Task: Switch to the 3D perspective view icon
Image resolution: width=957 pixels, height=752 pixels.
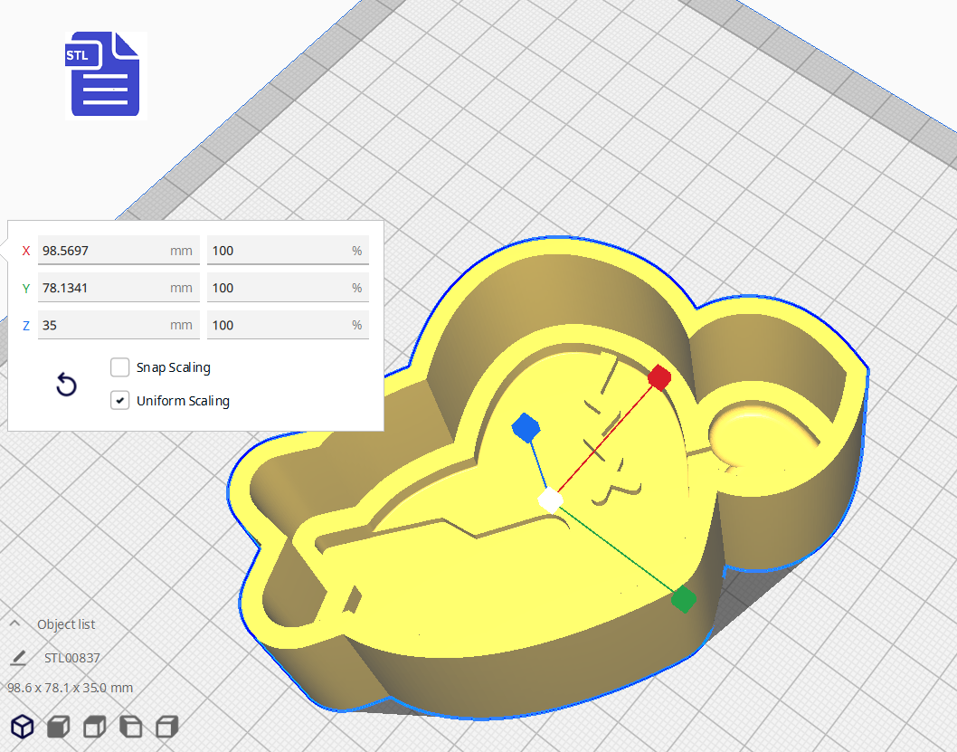Action: tap(23, 726)
